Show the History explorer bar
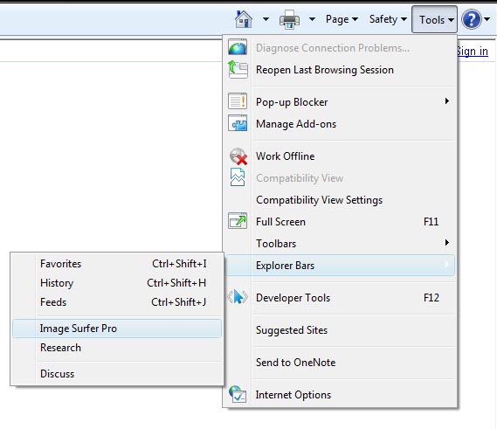This screenshot has height=429, width=497. (x=117, y=283)
